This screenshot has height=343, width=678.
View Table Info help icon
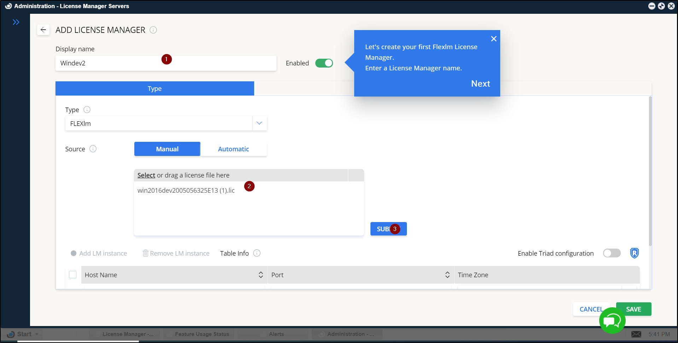[x=257, y=253]
